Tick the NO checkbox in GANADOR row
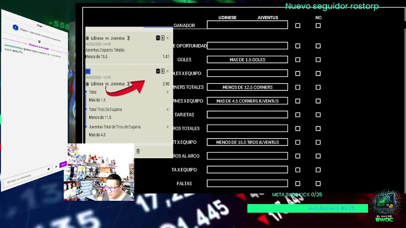 [x=318, y=26]
